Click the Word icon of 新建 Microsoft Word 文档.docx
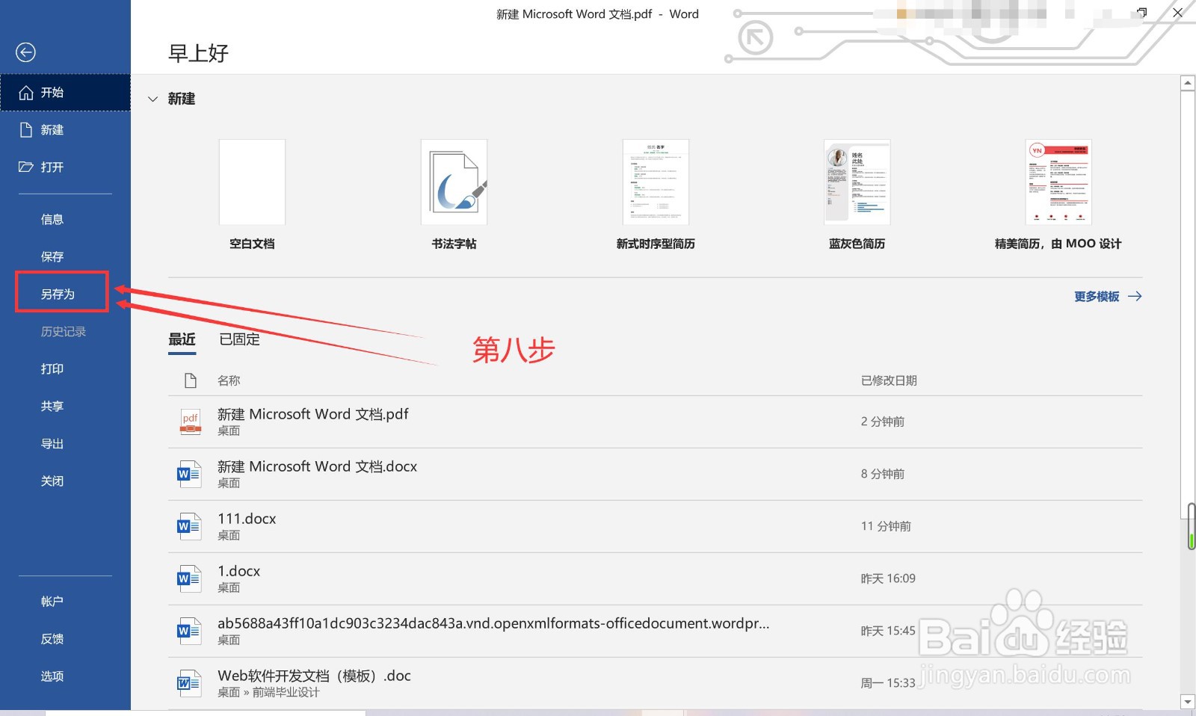1196x716 pixels. (x=190, y=474)
